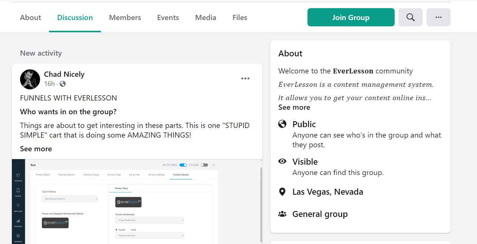Open the Warmup Sessions dropdown
The image size is (477, 244).
coord(149,235)
